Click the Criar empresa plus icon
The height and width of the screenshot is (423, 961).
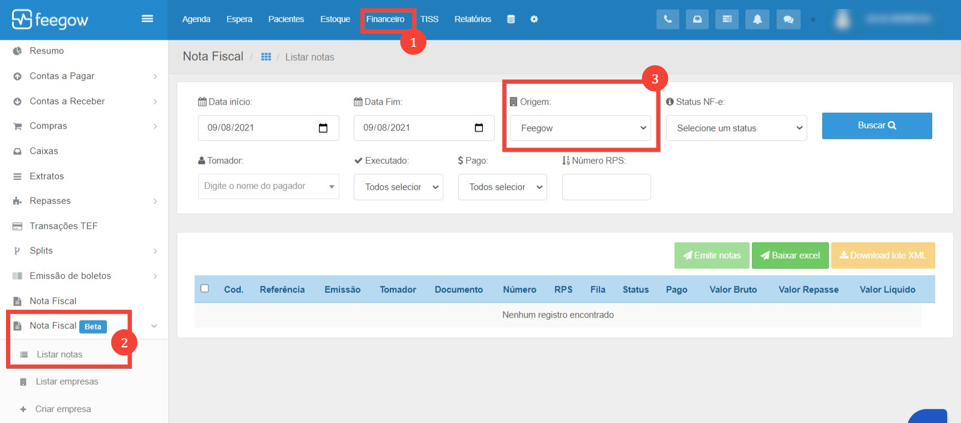tap(23, 409)
